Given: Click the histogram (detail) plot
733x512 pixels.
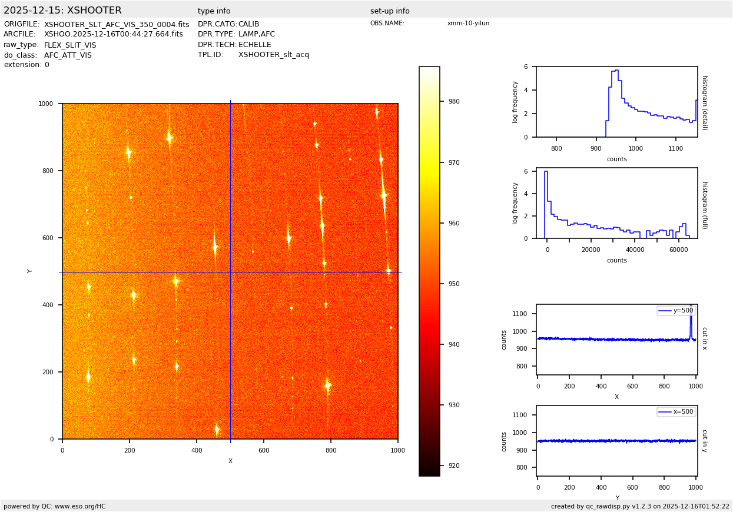Looking at the screenshot, I should pyautogui.click(x=616, y=102).
